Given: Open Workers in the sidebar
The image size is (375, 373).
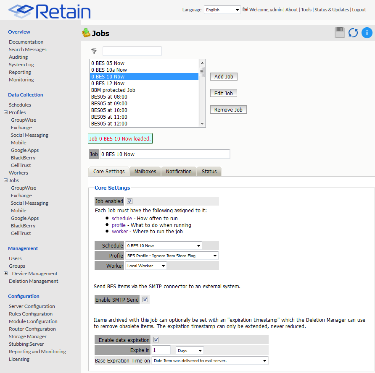Looking at the screenshot, I should [x=18, y=172].
